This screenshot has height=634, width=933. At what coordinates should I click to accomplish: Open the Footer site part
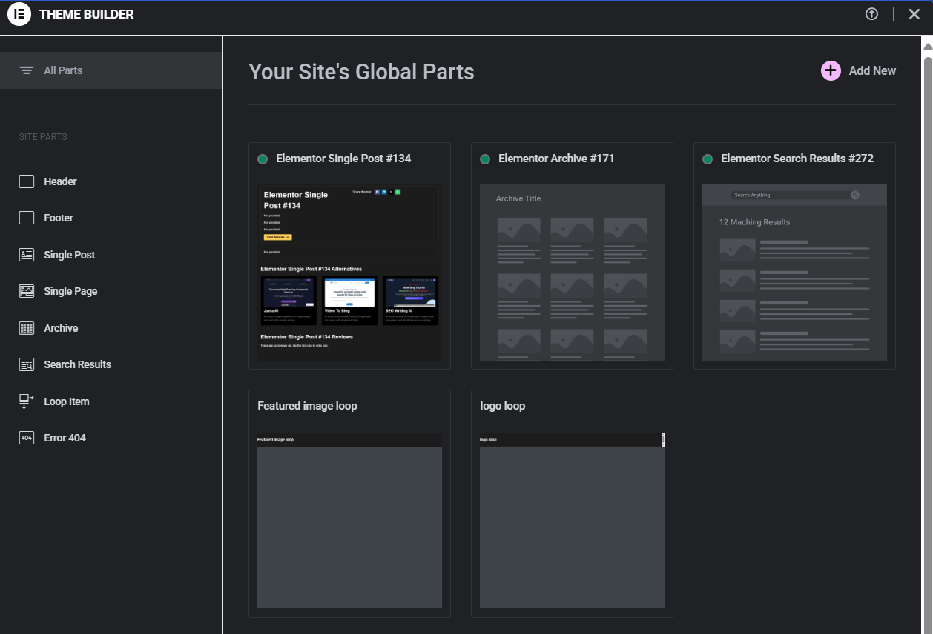click(59, 218)
